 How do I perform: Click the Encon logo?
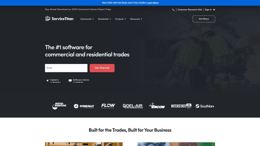[157, 106]
